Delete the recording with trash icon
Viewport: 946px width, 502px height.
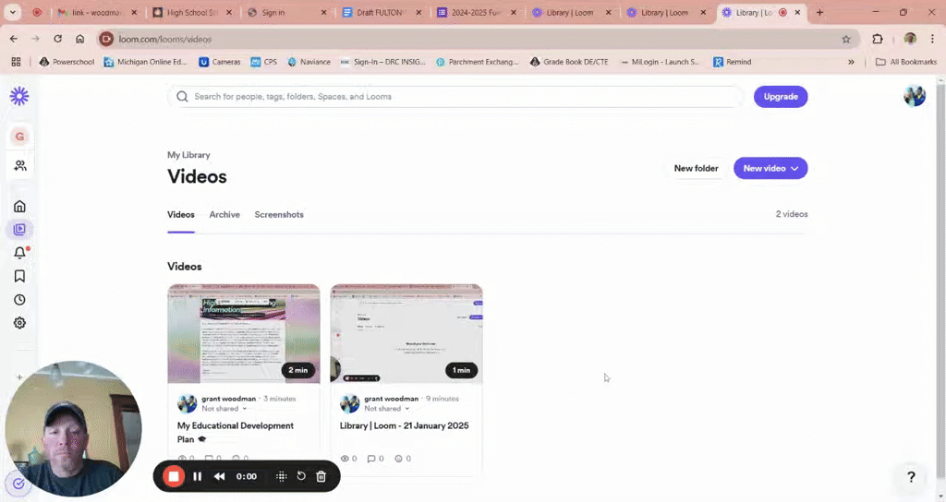[321, 477]
